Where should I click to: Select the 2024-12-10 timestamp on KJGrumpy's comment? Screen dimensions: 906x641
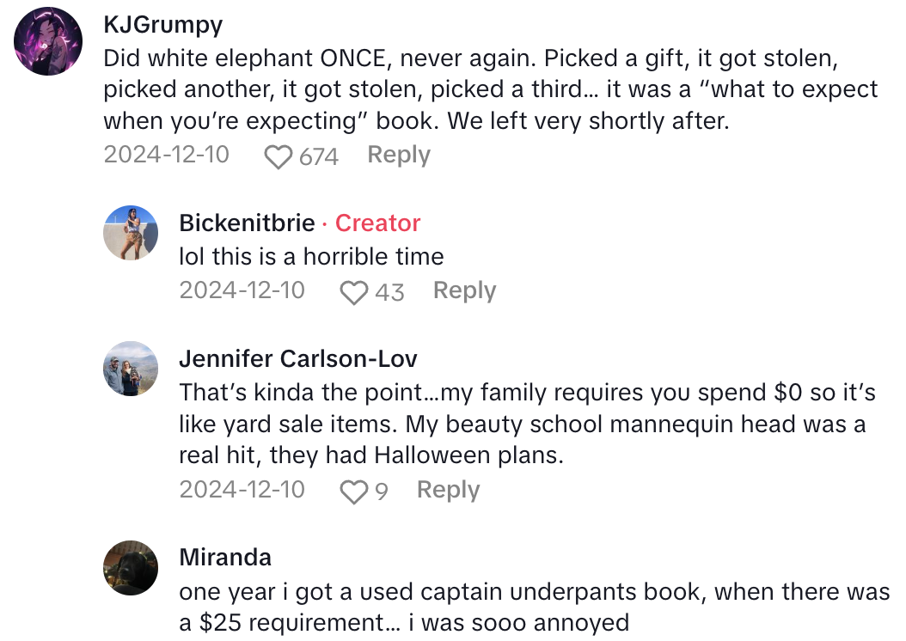click(x=166, y=156)
